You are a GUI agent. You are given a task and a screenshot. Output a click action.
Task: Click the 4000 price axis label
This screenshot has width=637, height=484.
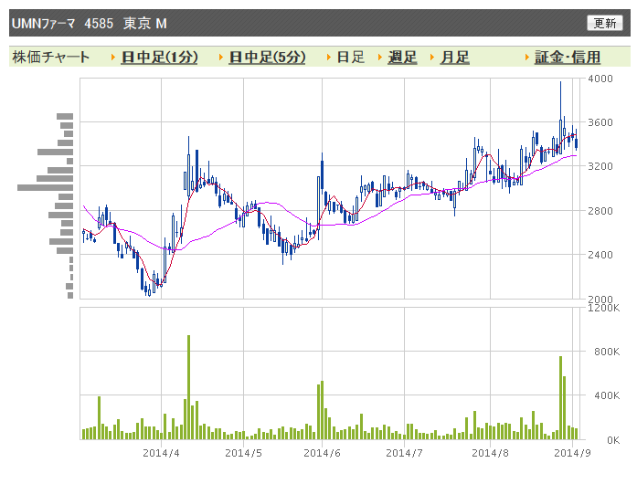coord(600,79)
